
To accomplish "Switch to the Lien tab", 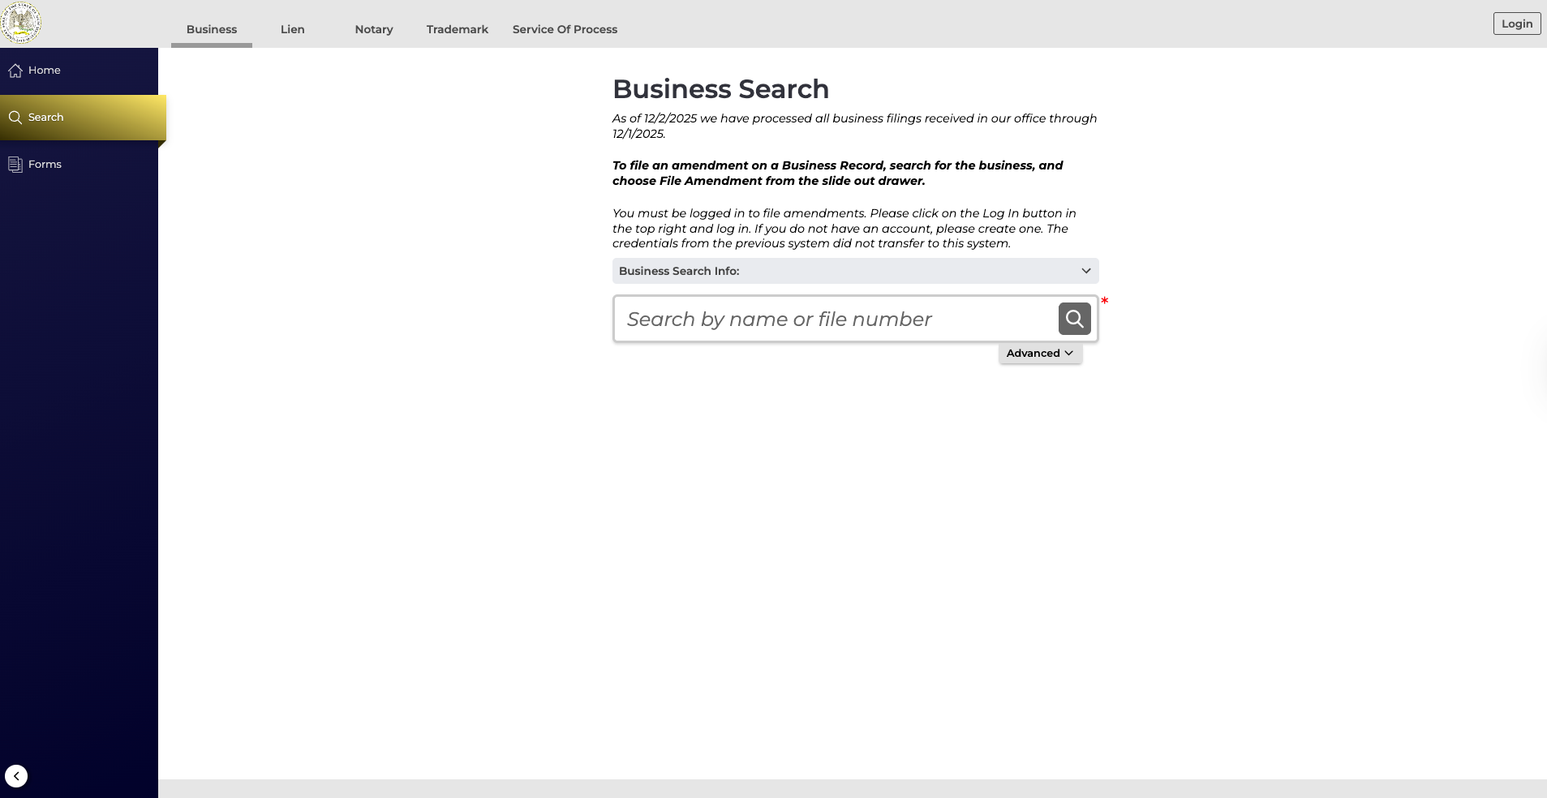I will 292,29.
